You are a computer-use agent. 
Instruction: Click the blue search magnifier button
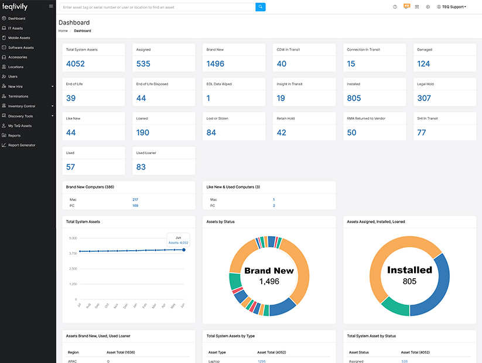pyautogui.click(x=261, y=7)
